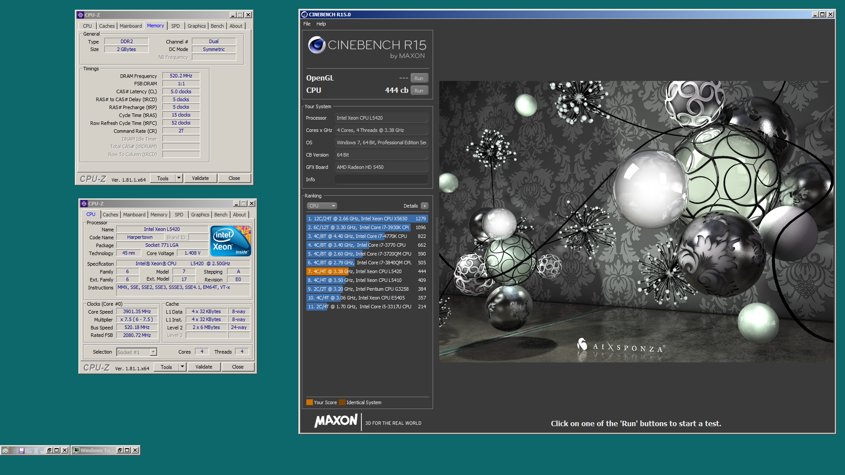This screenshot has width=845, height=475.
Task: Select ranking row 11 Core i5-3317U
Action: [367, 307]
